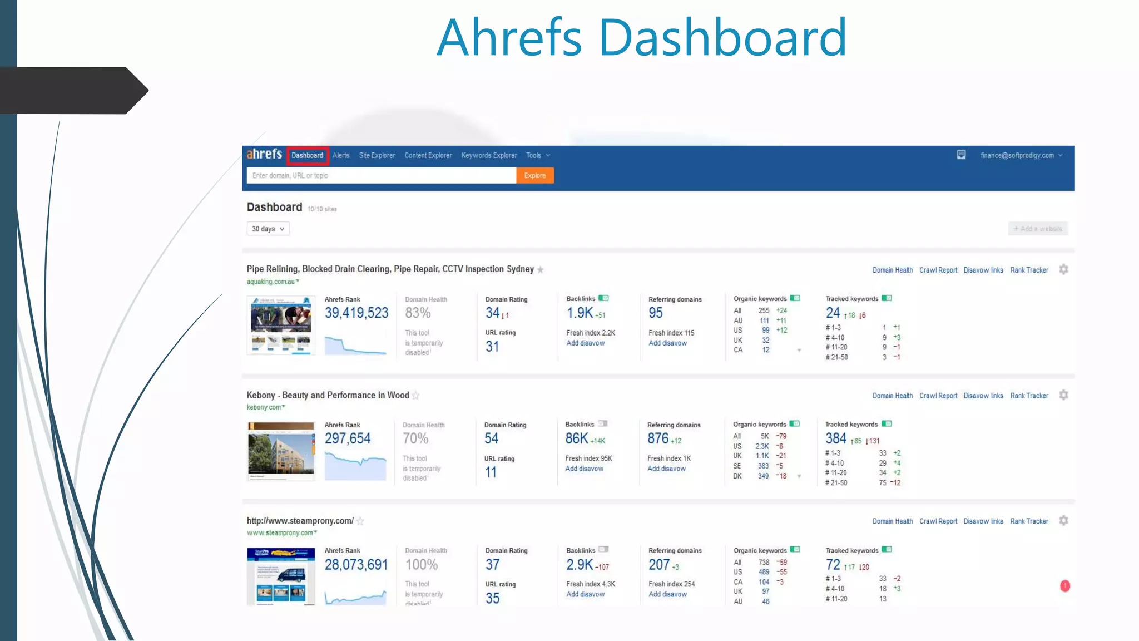1139x641 pixels.
Task: Click the orange Explore button
Action: (535, 175)
